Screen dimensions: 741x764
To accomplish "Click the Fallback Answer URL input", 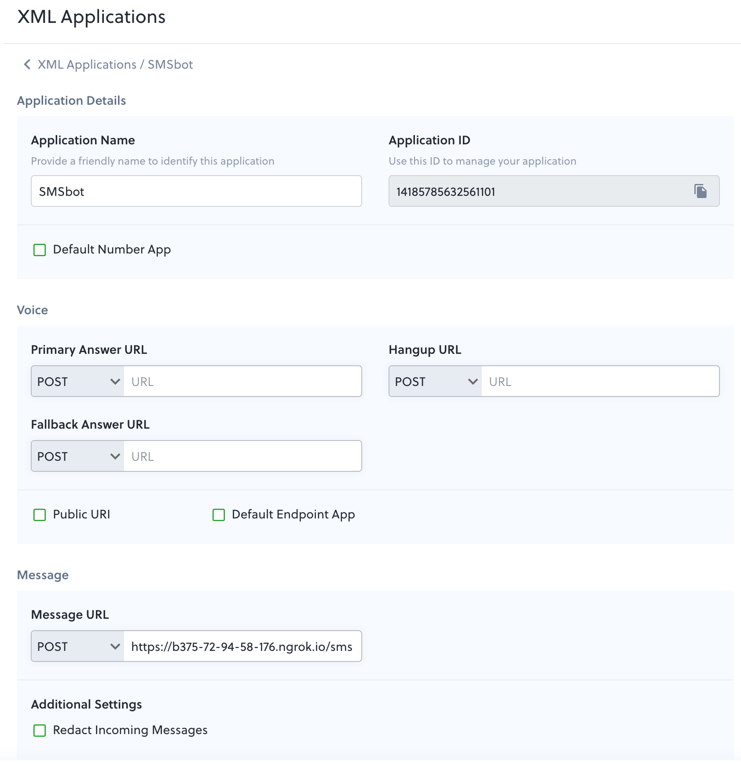I will 242,456.
